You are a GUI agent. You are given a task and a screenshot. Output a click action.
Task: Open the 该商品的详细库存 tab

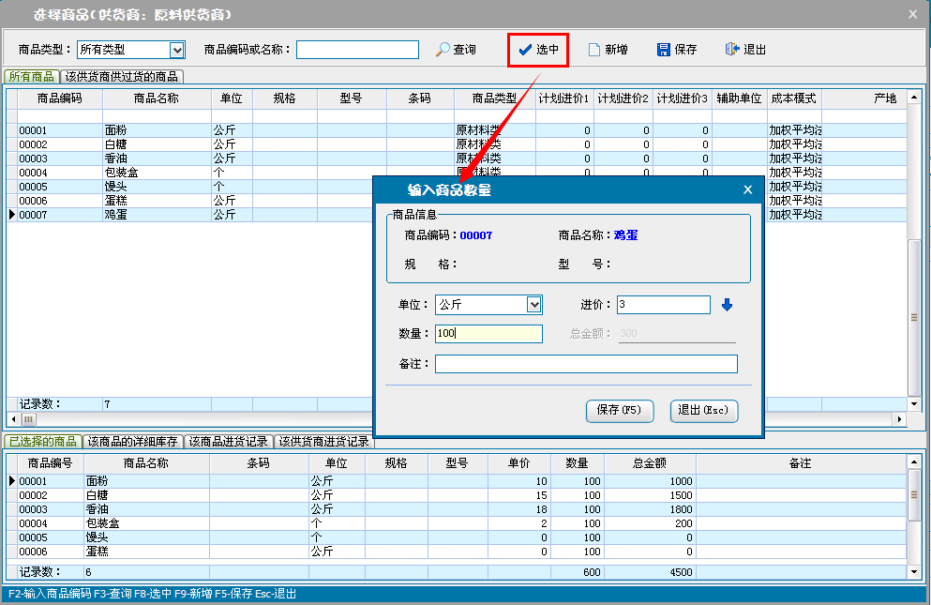tap(133, 441)
